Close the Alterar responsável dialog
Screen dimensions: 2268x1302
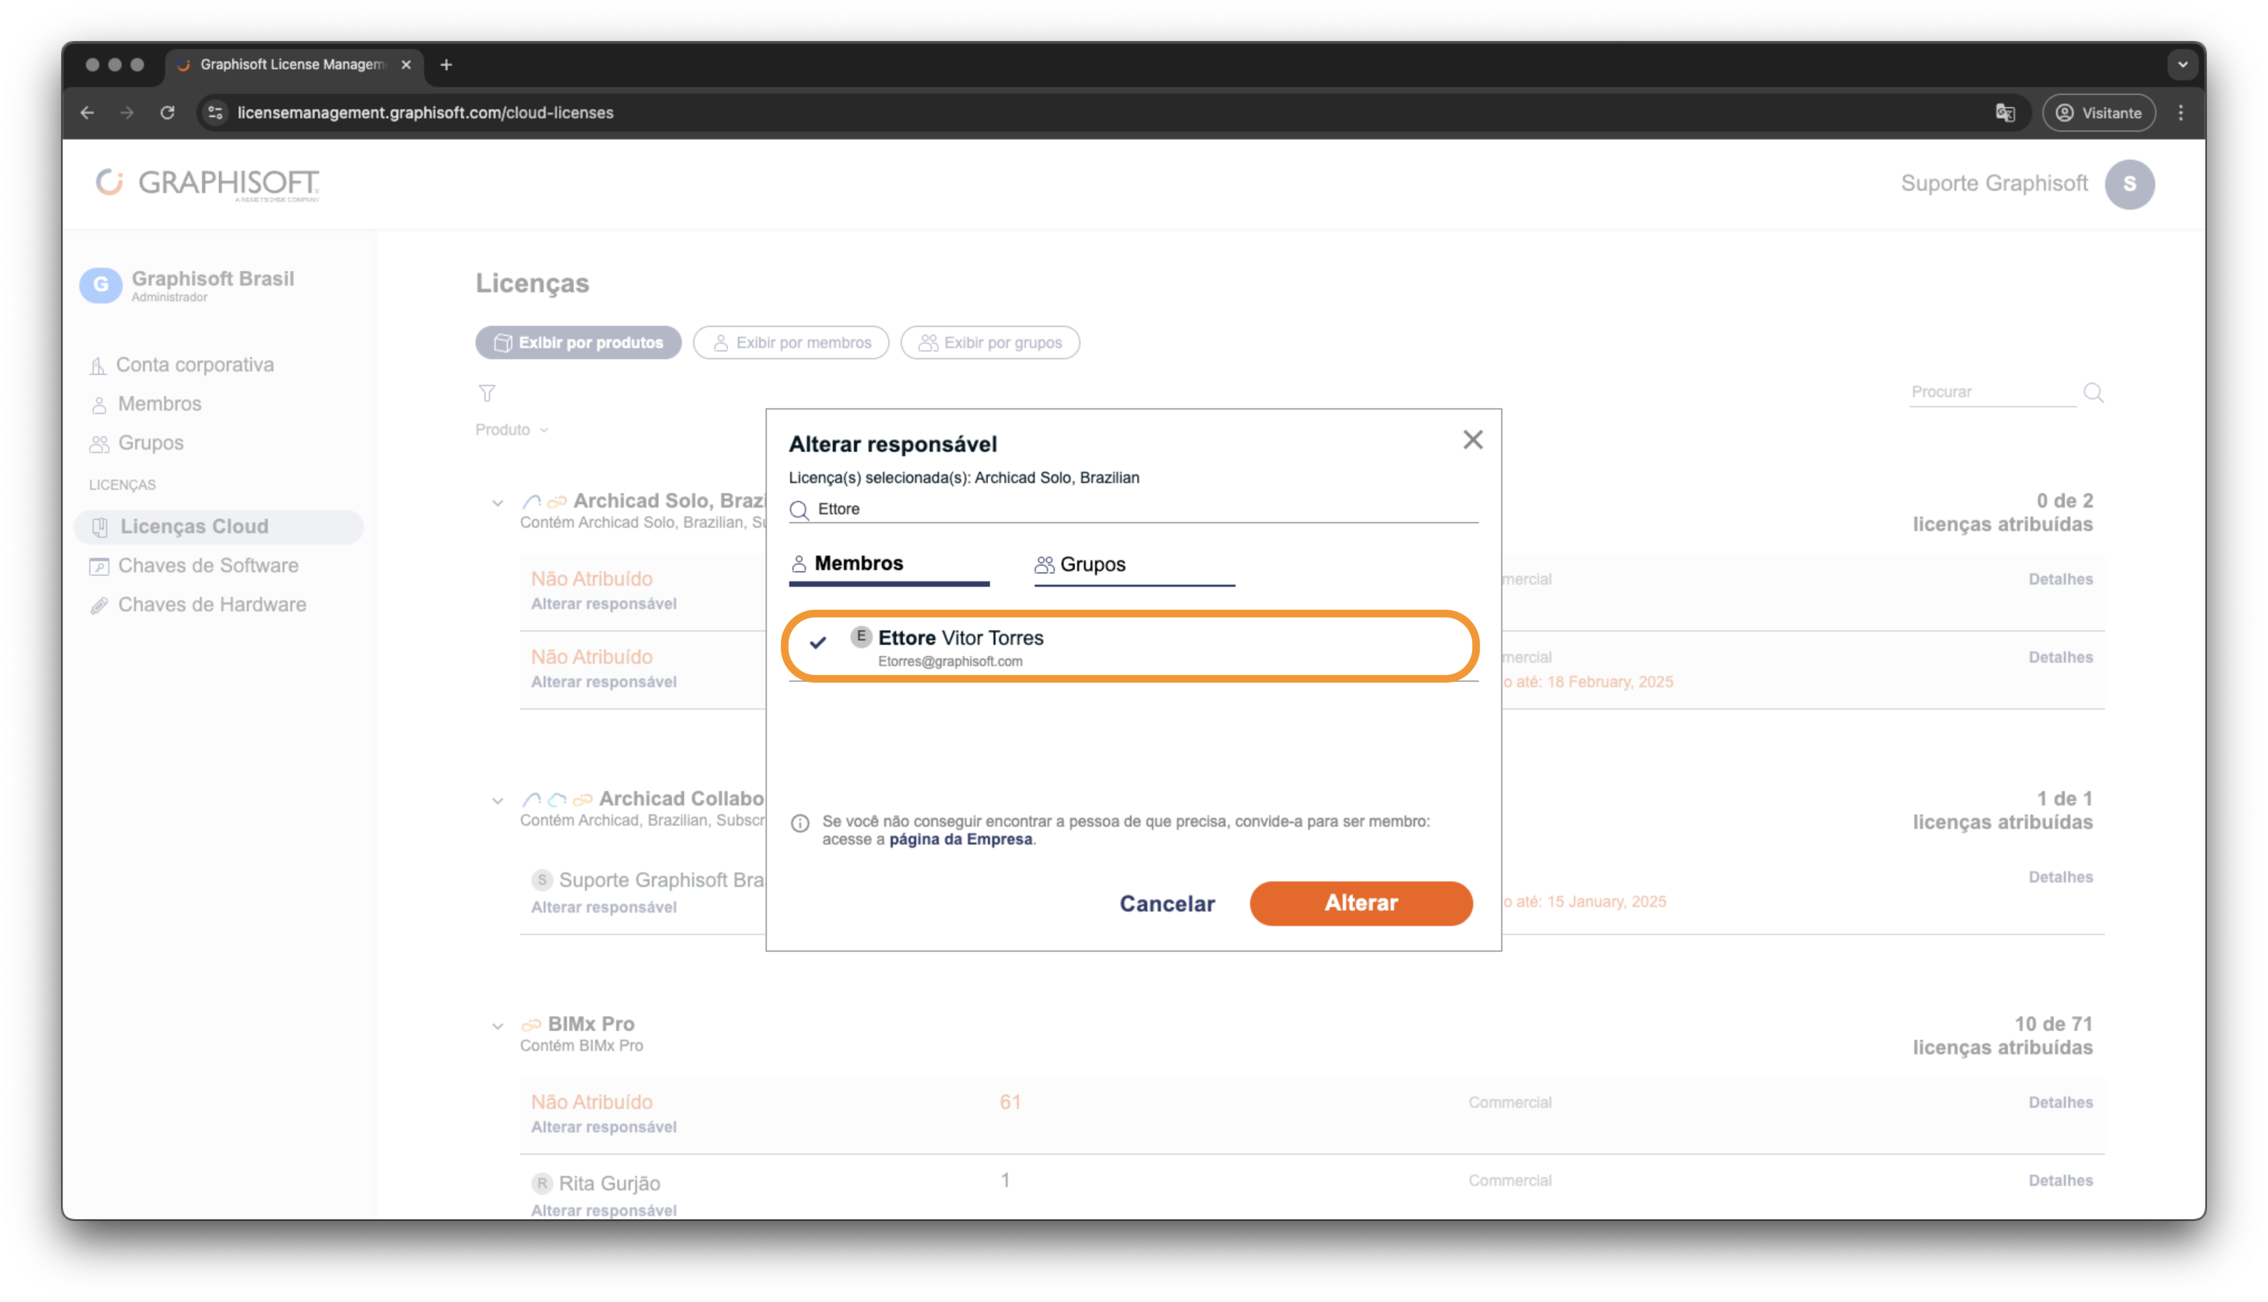[1472, 440]
